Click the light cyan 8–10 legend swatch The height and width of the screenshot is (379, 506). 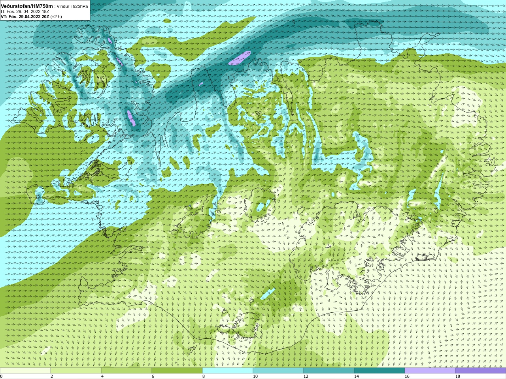tap(228, 371)
